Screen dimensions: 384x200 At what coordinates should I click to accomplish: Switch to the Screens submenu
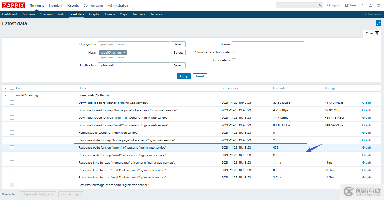(x=109, y=14)
